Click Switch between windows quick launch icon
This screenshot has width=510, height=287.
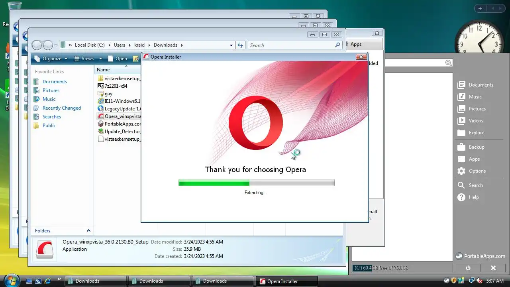coord(38,281)
